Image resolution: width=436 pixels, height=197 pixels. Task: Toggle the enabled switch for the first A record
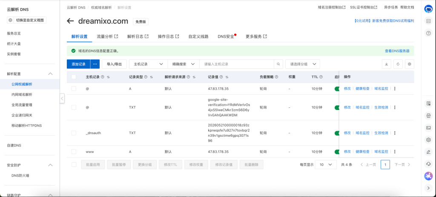pos(337,89)
